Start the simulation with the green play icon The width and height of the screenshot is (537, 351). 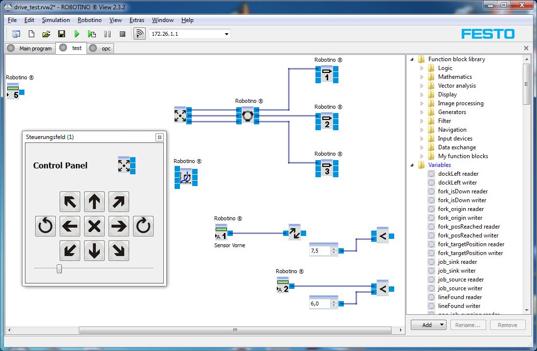(77, 34)
